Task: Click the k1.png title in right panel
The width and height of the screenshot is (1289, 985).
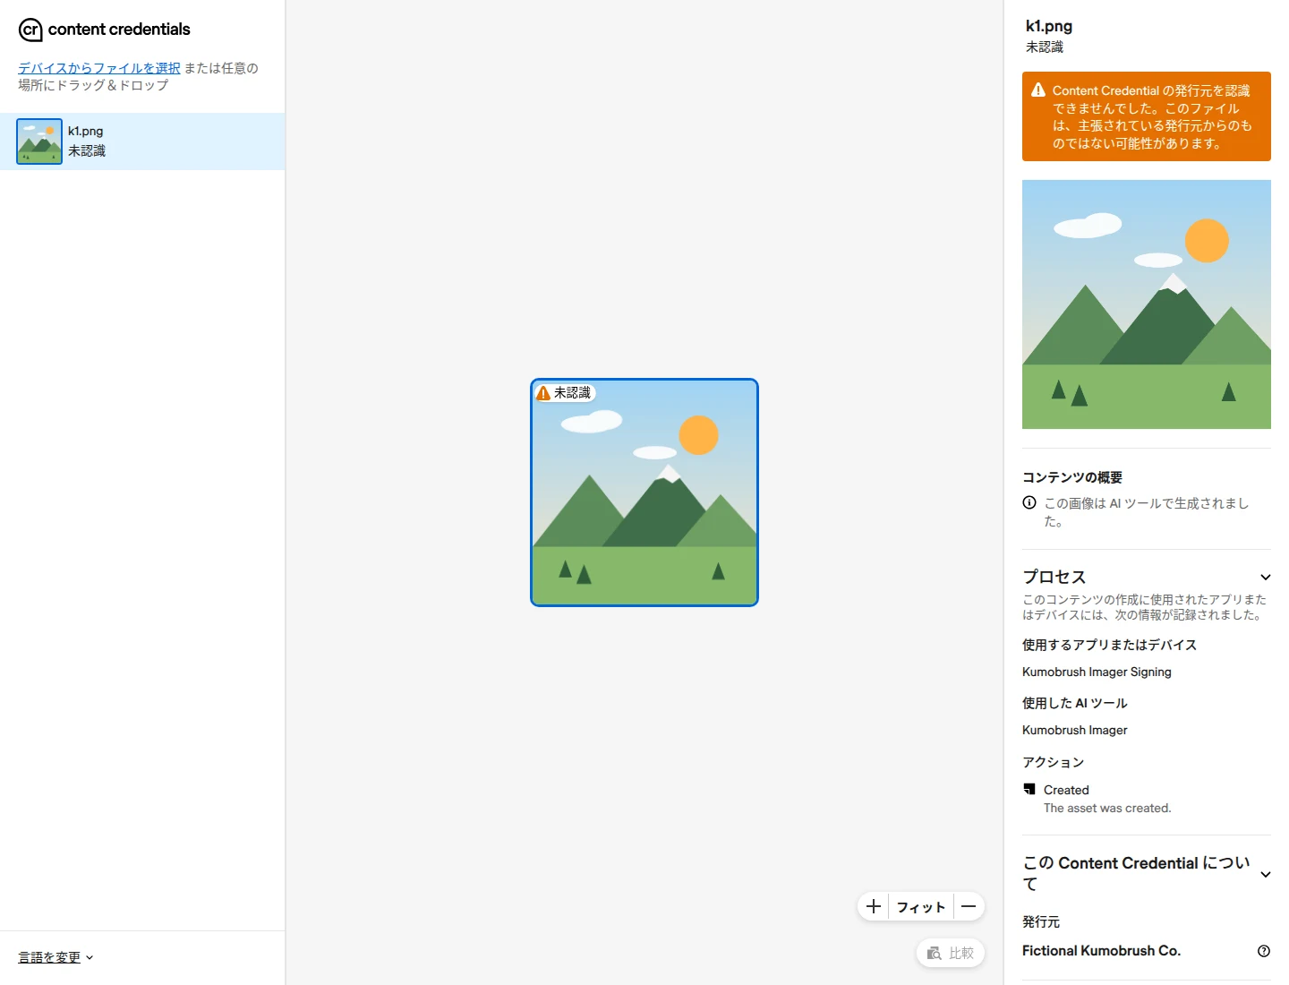Action: point(1049,26)
